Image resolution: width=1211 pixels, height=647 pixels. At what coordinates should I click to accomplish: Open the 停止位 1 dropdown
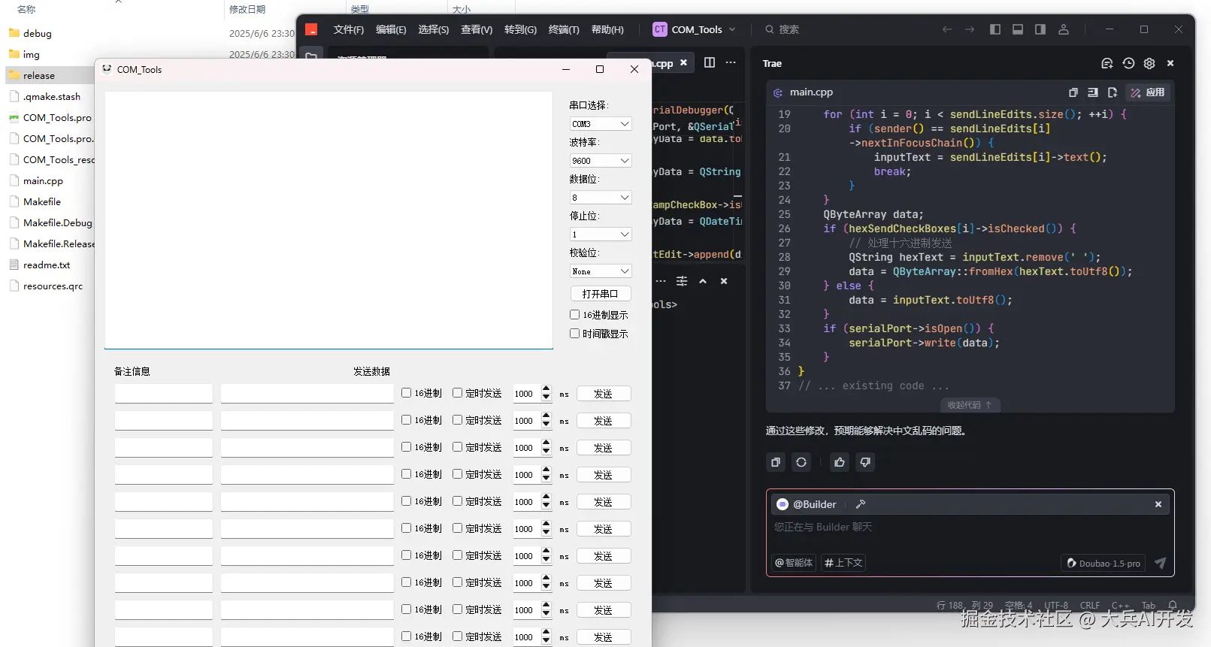point(601,234)
